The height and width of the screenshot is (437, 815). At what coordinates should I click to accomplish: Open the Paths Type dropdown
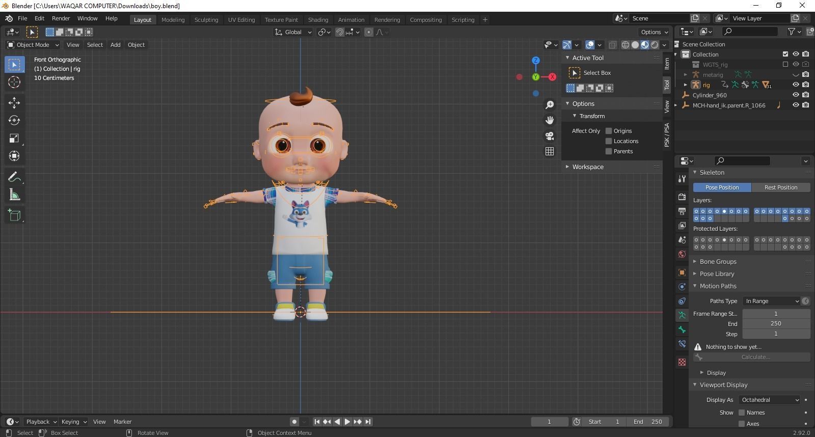[x=772, y=301]
